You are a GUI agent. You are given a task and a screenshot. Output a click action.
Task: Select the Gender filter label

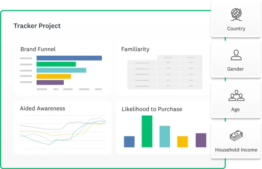pos(235,69)
